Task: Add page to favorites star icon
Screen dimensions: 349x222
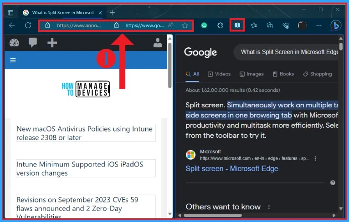Action: click(x=185, y=25)
